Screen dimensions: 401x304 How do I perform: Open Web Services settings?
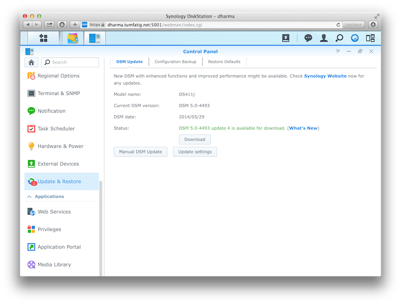(61, 212)
